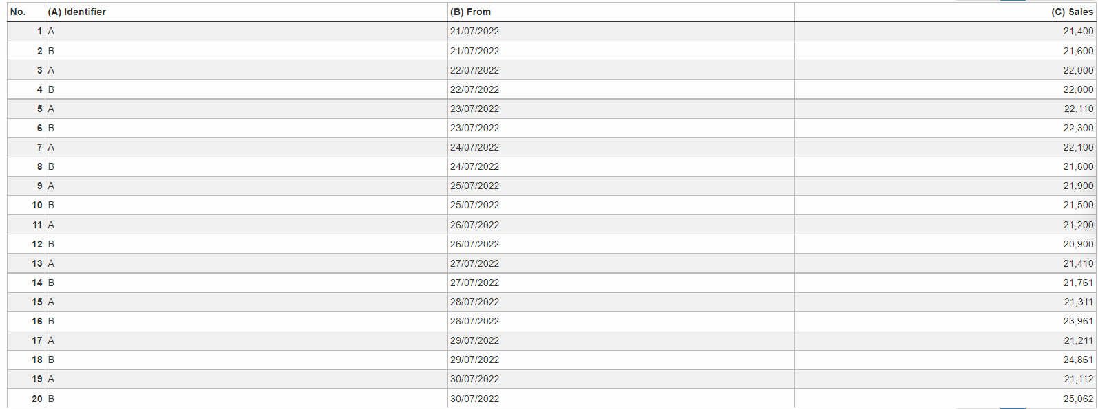Click the sales value 25,062
The width and height of the screenshot is (1098, 409).
(x=1077, y=399)
